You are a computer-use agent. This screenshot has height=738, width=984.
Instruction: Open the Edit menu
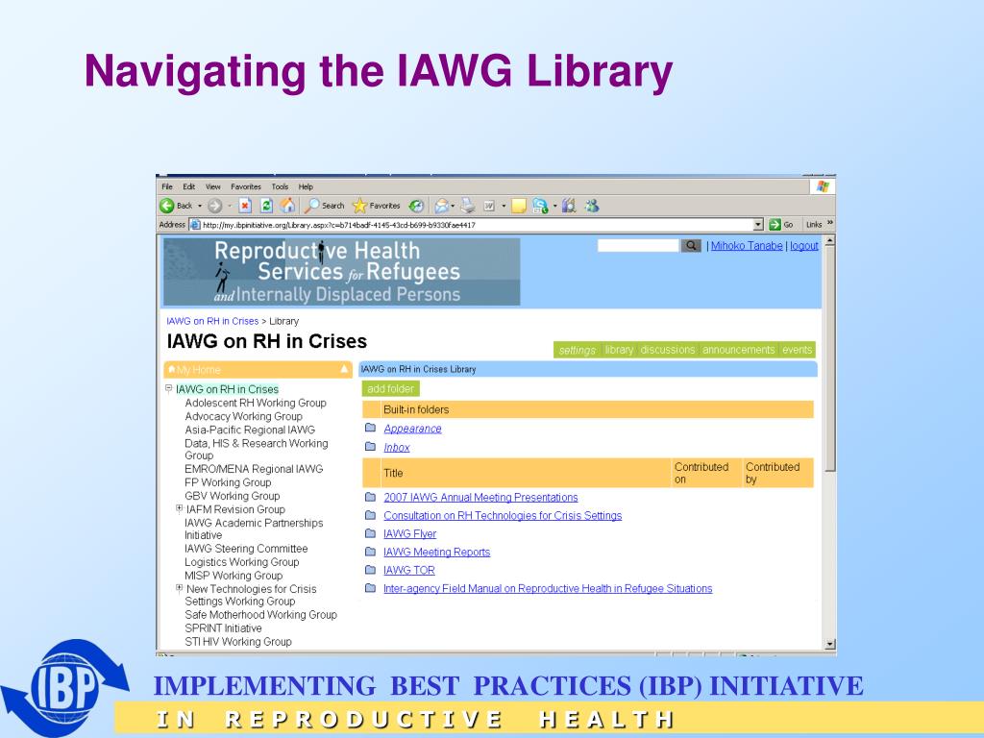189,186
